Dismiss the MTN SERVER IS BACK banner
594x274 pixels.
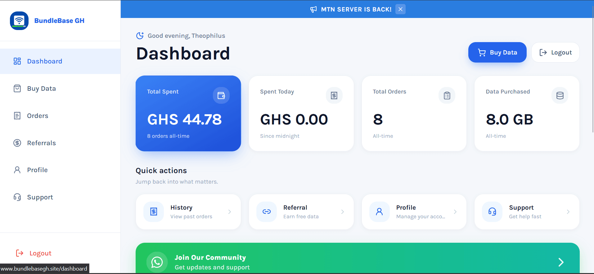coord(400,9)
